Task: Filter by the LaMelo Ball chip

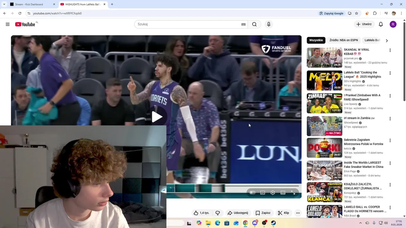Action: pos(371,40)
